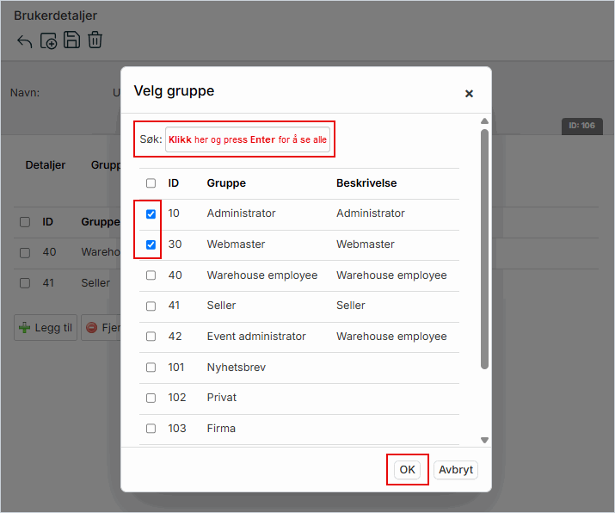The height and width of the screenshot is (513, 615).
Task: Confirm selection with OK button
Action: pos(408,470)
